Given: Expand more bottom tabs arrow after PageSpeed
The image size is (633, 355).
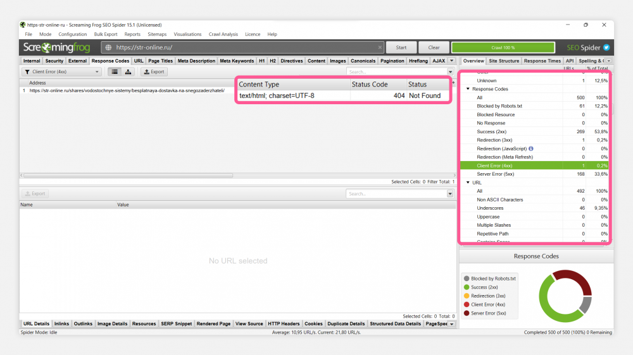Looking at the screenshot, I should click(452, 324).
